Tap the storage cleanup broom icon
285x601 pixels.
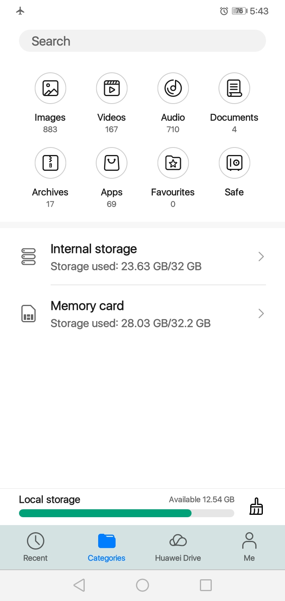pos(256,507)
